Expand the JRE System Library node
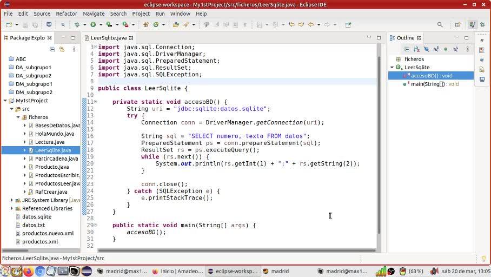The width and height of the screenshot is (491, 277). coord(12,200)
